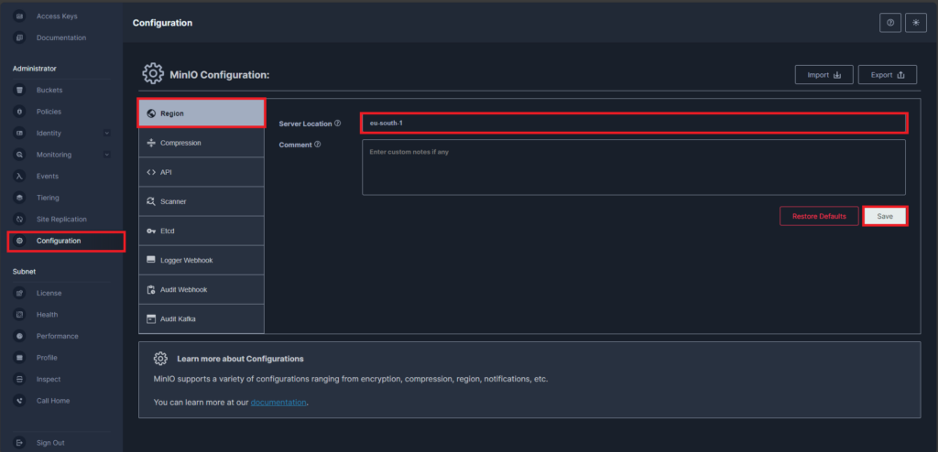Click the Export button

(888, 75)
